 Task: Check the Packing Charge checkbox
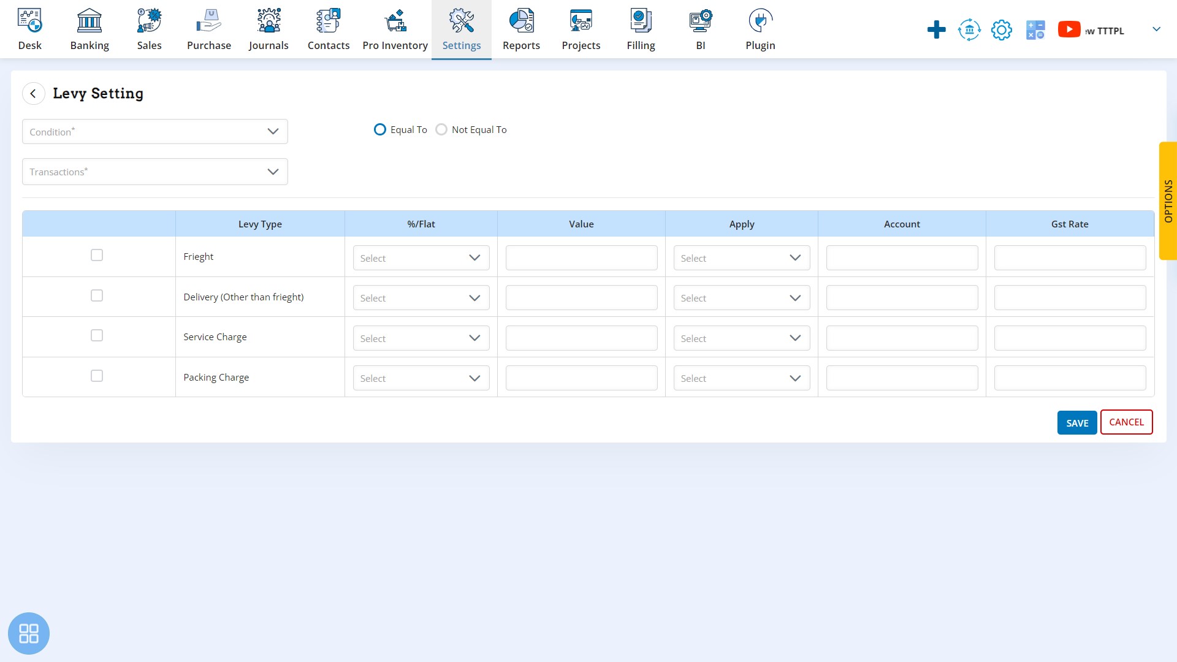97,376
